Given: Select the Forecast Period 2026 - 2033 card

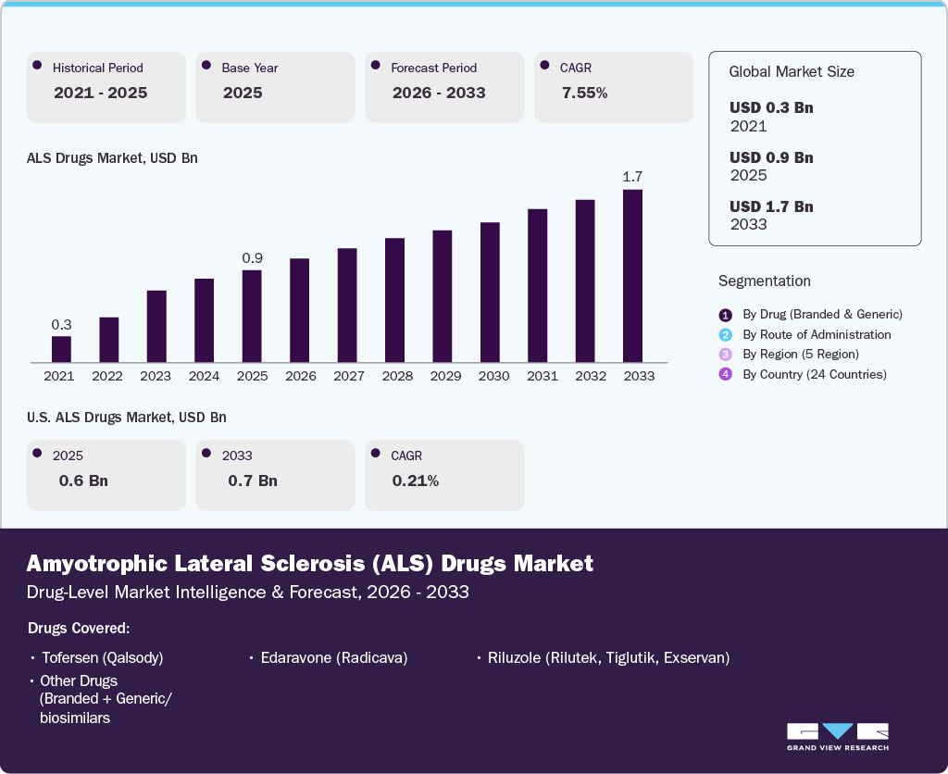Looking at the screenshot, I should point(444,87).
